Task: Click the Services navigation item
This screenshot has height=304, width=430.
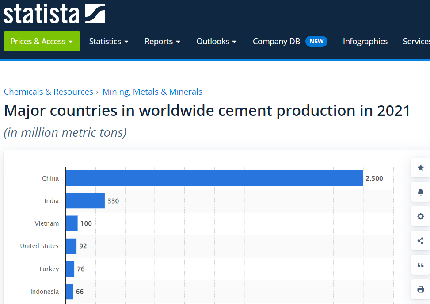Action: tap(416, 41)
